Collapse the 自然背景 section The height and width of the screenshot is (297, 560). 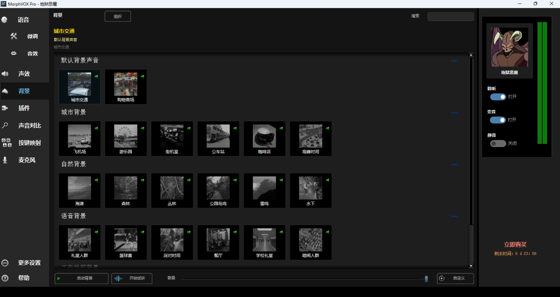point(454,164)
